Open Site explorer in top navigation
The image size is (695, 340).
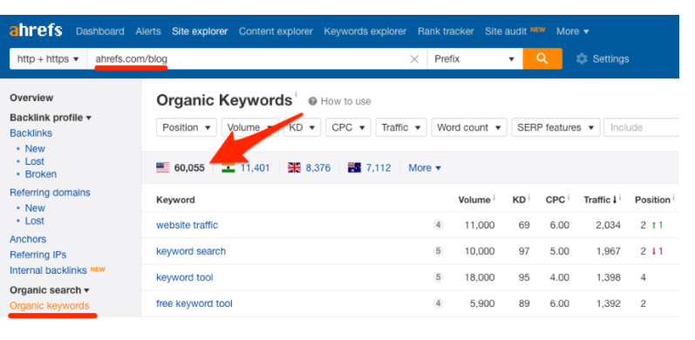tap(200, 31)
